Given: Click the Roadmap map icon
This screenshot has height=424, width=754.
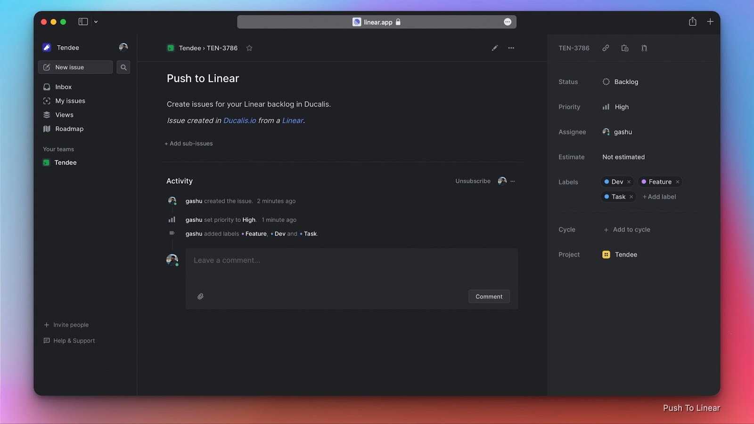Looking at the screenshot, I should pos(47,129).
